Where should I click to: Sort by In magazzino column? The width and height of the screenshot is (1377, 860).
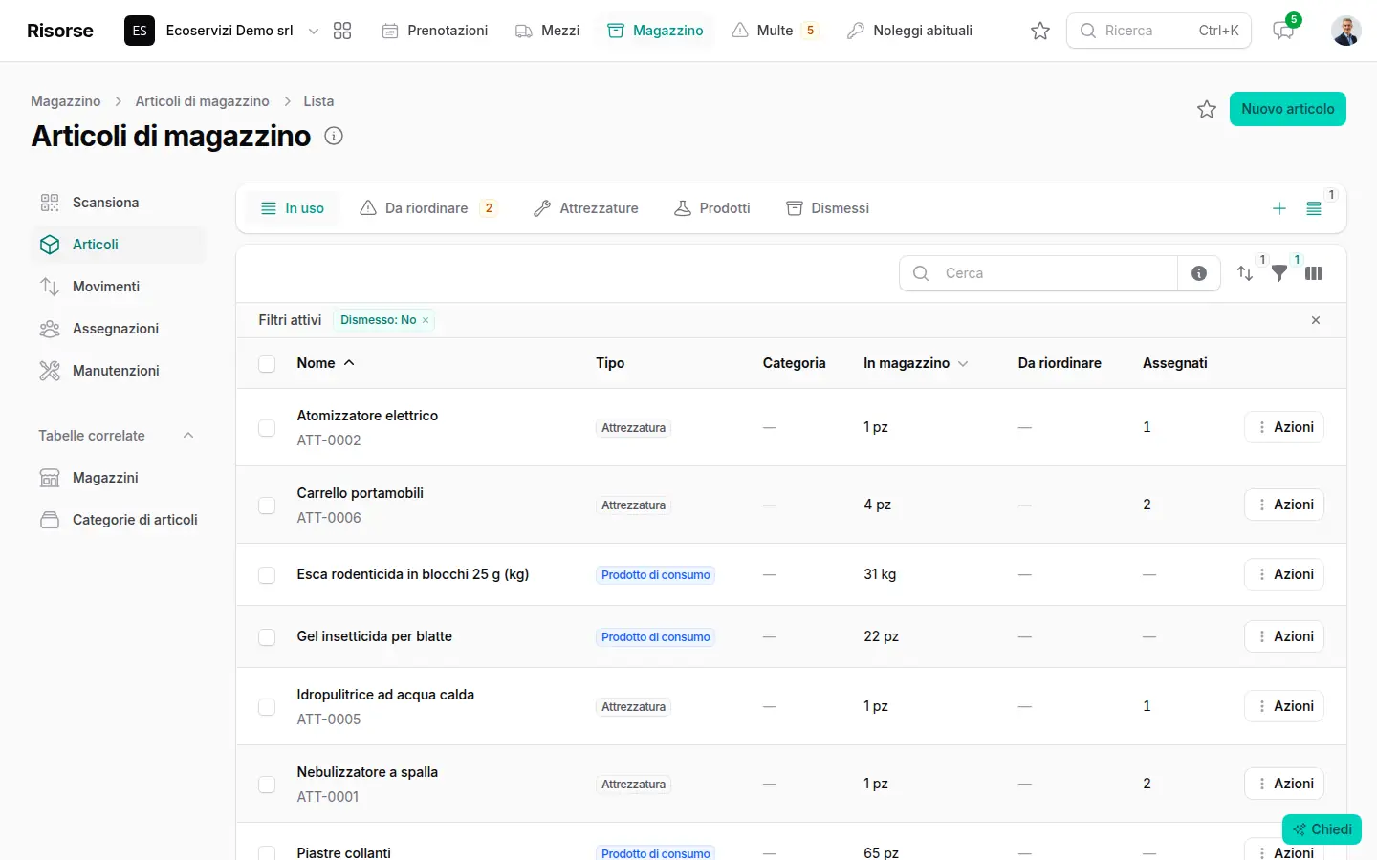pos(916,363)
